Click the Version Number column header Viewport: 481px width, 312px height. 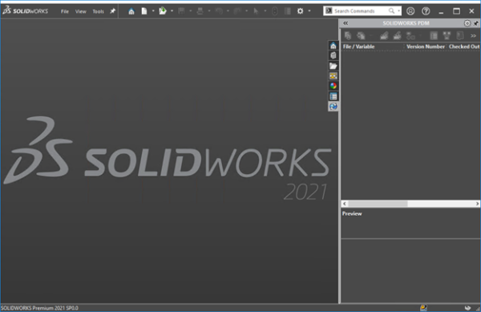(425, 47)
